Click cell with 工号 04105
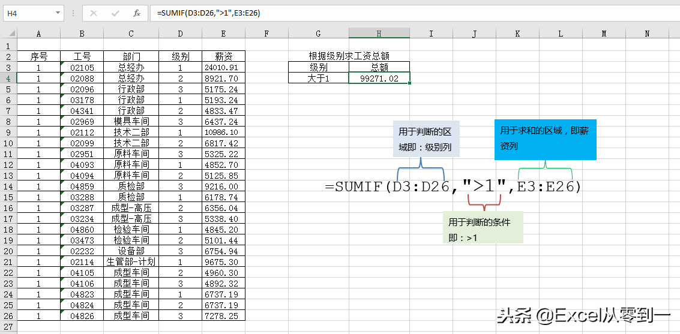 [x=82, y=272]
